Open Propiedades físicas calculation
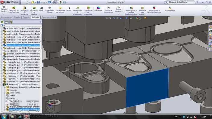 pos(49,10)
